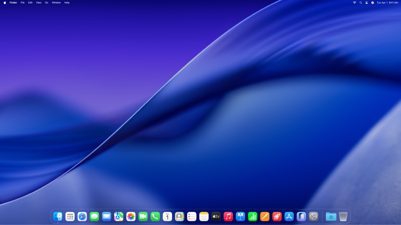Image resolution: width=401 pixels, height=225 pixels.
Task: Open the Pages app
Action: 265,217
